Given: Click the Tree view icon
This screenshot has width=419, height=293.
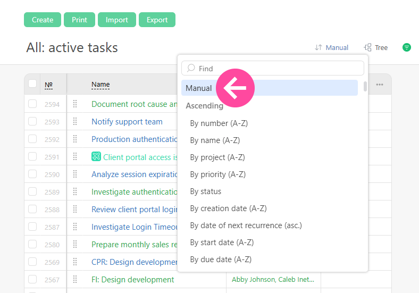Looking at the screenshot, I should [367, 47].
